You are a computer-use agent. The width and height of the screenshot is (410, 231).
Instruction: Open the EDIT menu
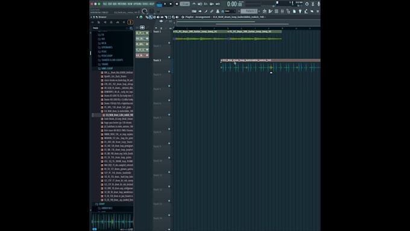110,4
